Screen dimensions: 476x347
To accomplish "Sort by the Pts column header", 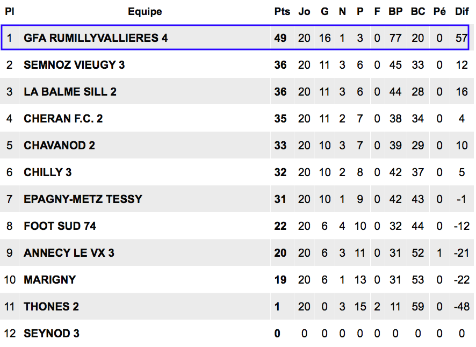I will pyautogui.click(x=282, y=11).
